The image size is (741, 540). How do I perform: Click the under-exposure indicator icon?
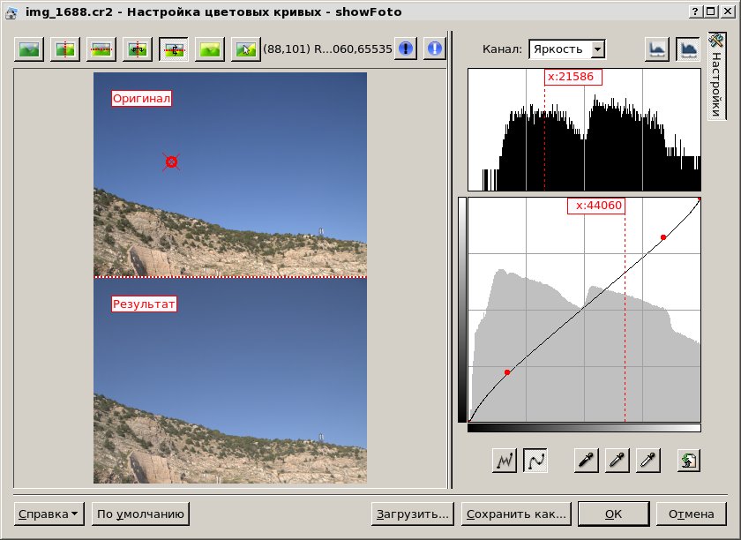pos(405,49)
